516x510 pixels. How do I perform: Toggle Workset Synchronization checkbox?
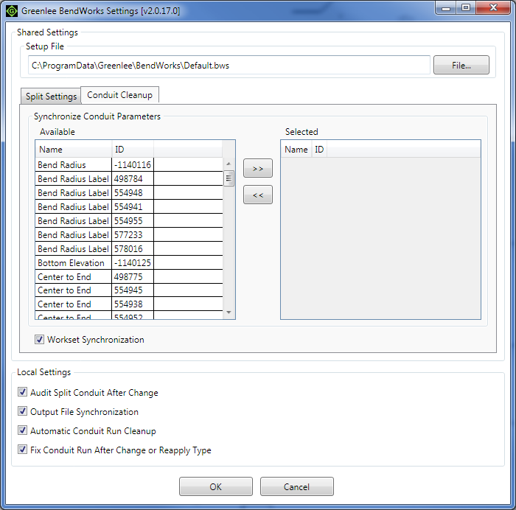[39, 339]
